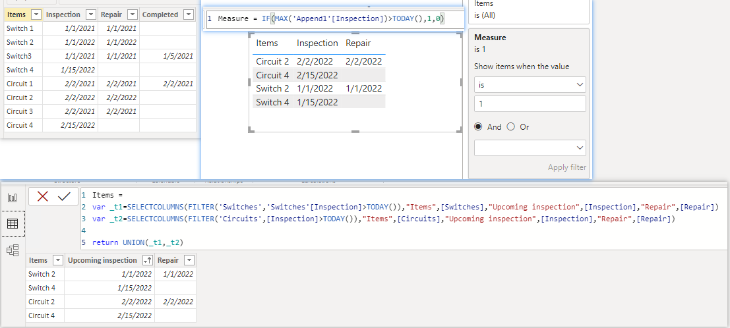Open Inspection column filter dropdown in top table
This screenshot has width=730, height=328.
click(91, 15)
